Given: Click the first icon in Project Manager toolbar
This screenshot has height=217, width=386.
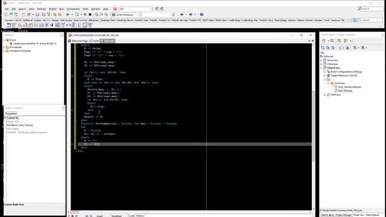Looking at the screenshot, I should (x=323, y=41).
